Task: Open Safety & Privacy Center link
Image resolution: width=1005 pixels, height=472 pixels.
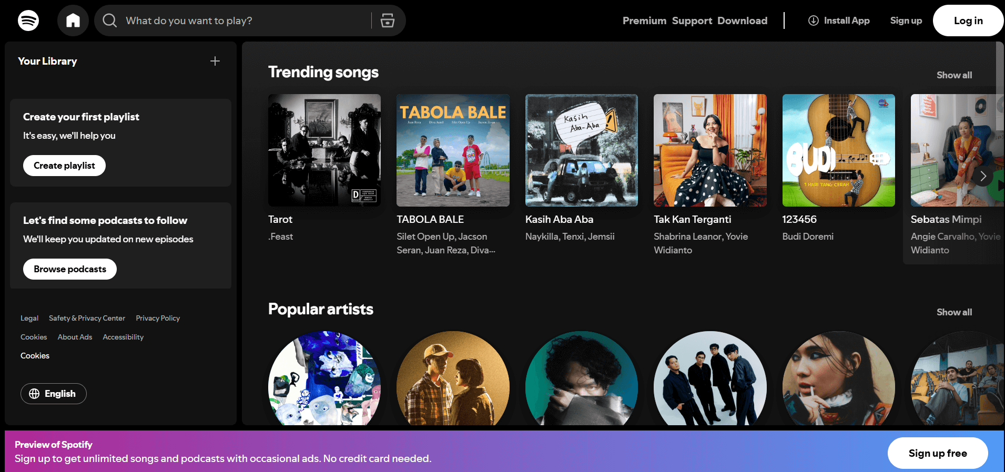Action: [87, 318]
